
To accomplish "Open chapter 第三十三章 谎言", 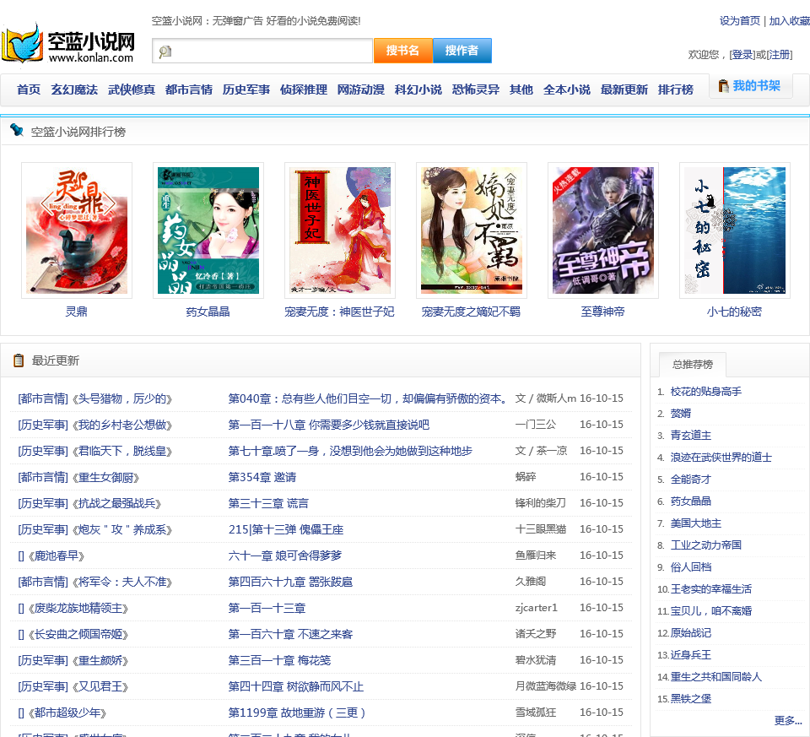I will coord(268,503).
